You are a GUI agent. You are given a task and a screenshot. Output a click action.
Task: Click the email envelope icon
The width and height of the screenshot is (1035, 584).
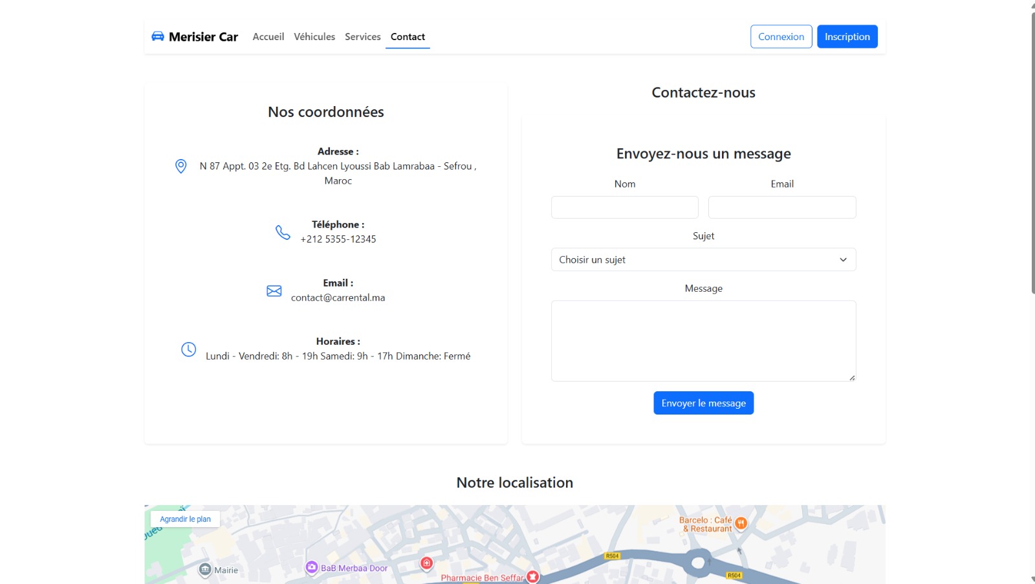click(274, 291)
